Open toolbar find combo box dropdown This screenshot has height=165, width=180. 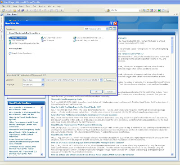[139, 10]
